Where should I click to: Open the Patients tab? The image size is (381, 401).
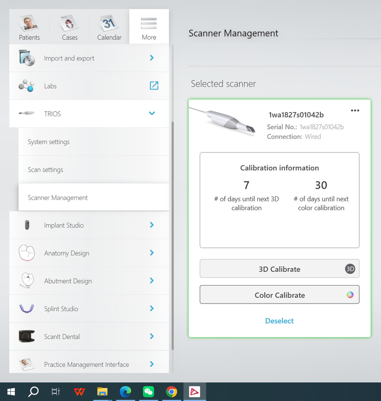[x=29, y=26]
